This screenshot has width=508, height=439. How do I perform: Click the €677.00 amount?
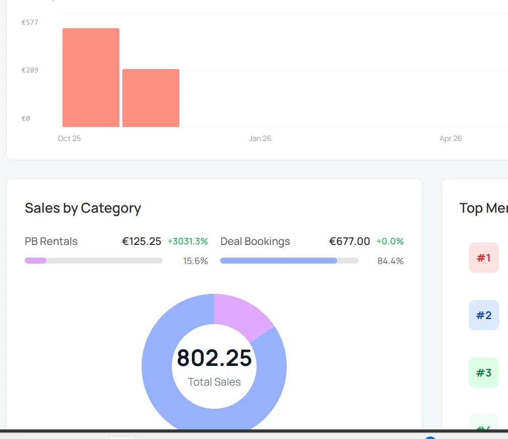(350, 241)
